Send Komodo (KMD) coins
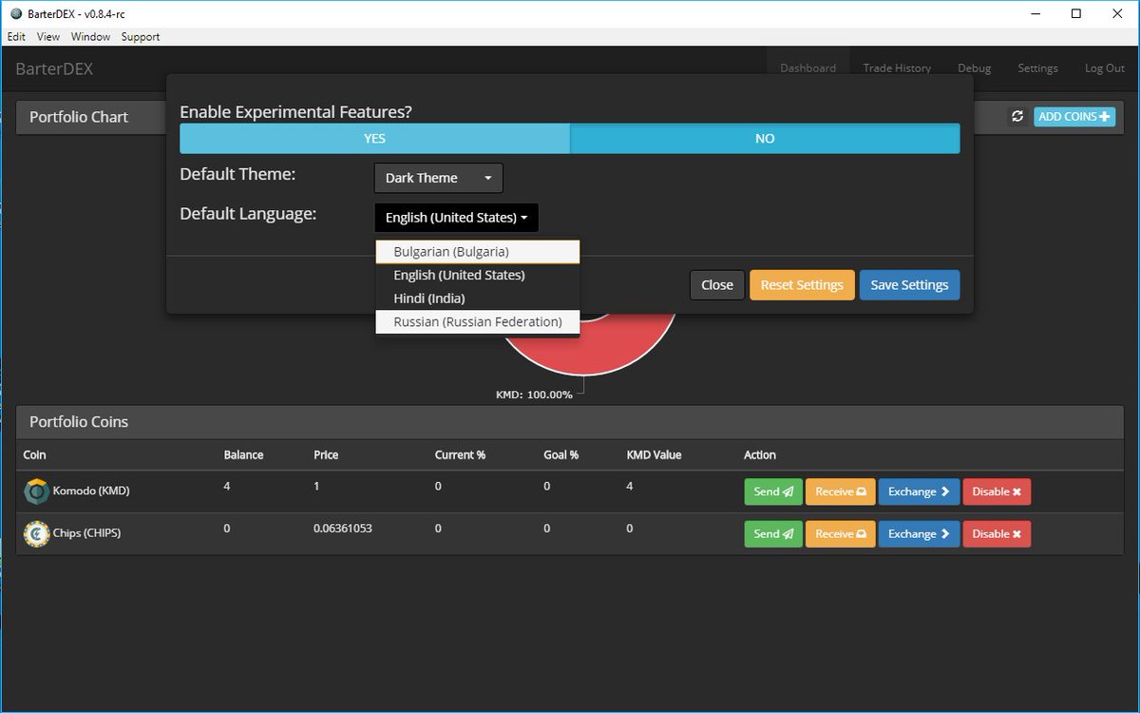Screen dimensions: 1140x713 tap(773, 491)
